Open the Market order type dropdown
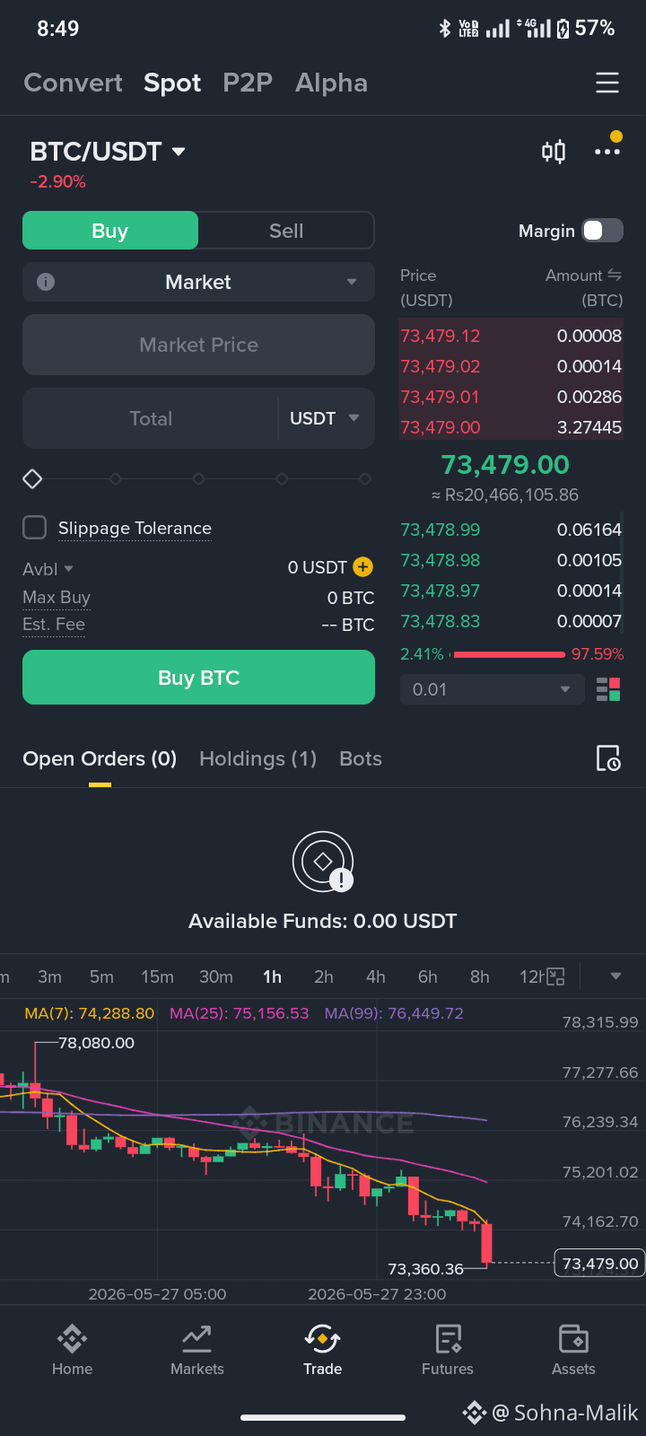Image resolution: width=646 pixels, height=1436 pixels. 198,282
